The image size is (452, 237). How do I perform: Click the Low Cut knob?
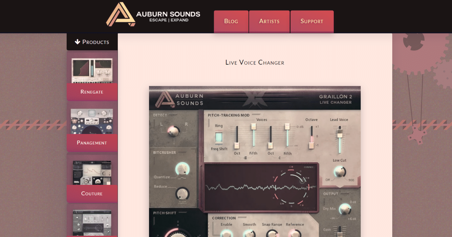(339, 172)
